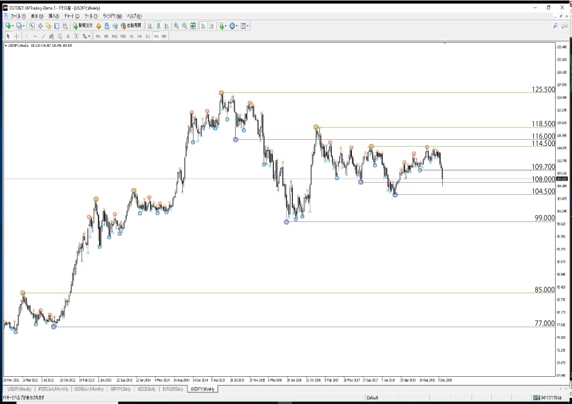Open the JP225Cash,Monthly chart tab
The image size is (572, 404).
(x=53, y=389)
